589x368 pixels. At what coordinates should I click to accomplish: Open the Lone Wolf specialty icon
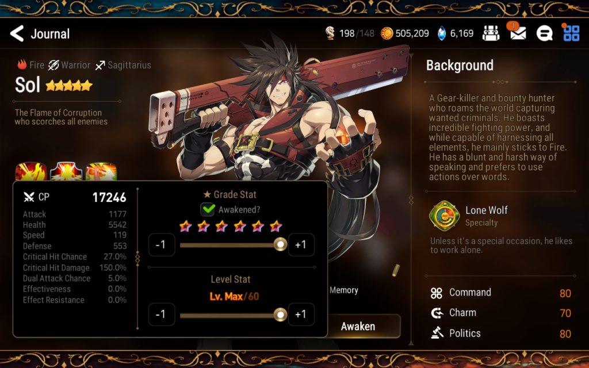tap(445, 216)
